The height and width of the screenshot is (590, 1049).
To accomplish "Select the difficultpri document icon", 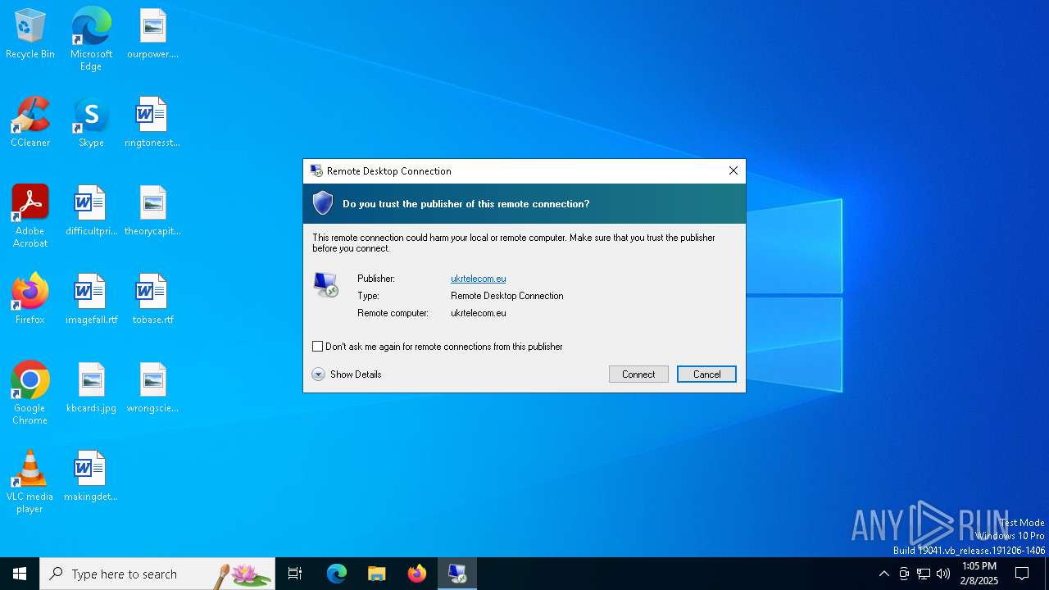I will [91, 211].
